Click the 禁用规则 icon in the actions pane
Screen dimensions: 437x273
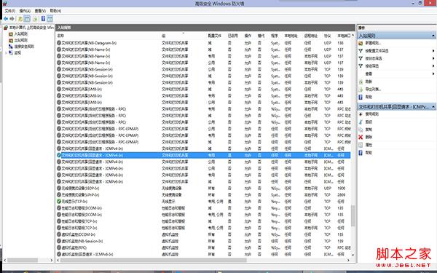pos(361,114)
